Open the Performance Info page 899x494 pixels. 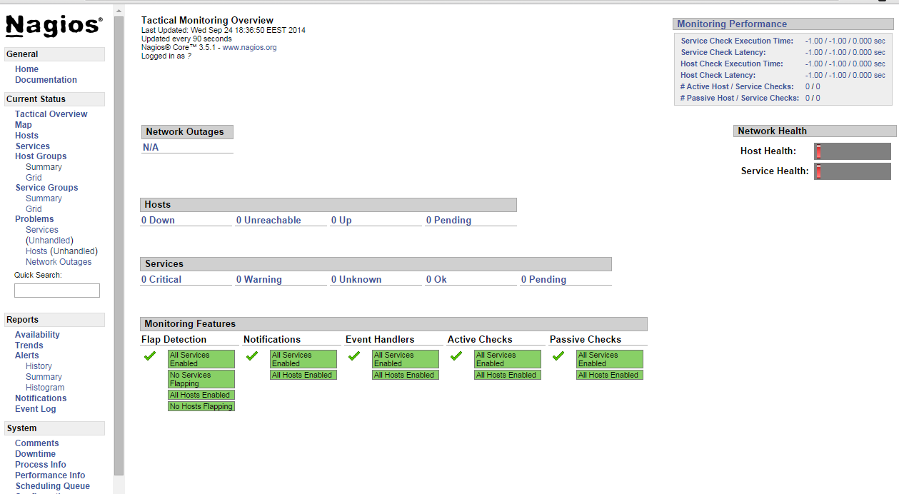(x=50, y=475)
